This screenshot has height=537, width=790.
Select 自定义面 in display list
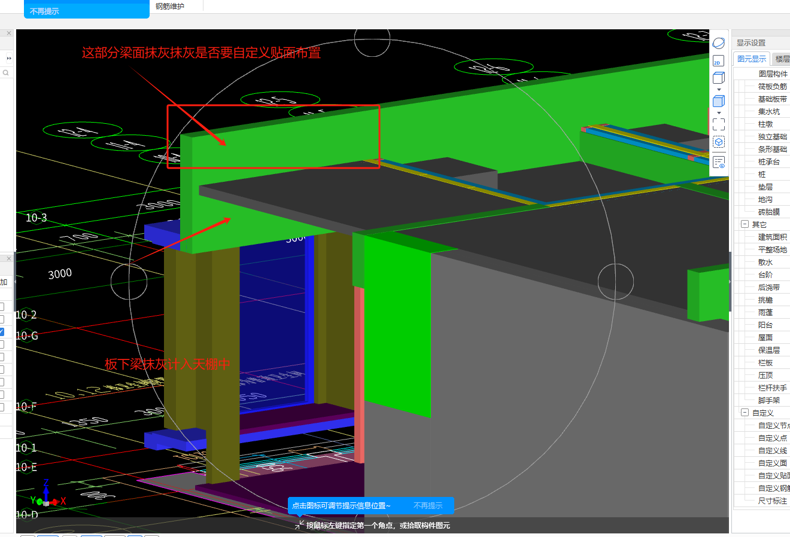click(x=773, y=463)
